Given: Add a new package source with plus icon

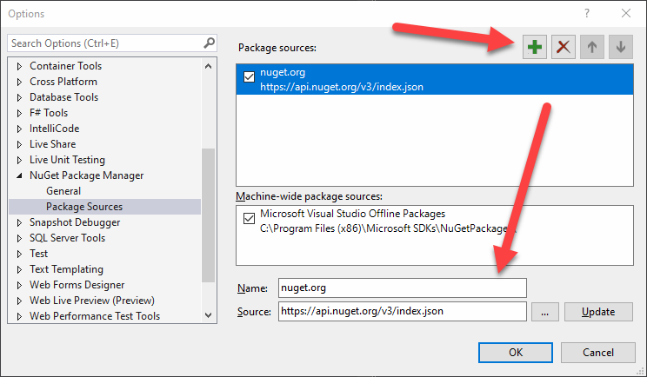Looking at the screenshot, I should coord(535,47).
